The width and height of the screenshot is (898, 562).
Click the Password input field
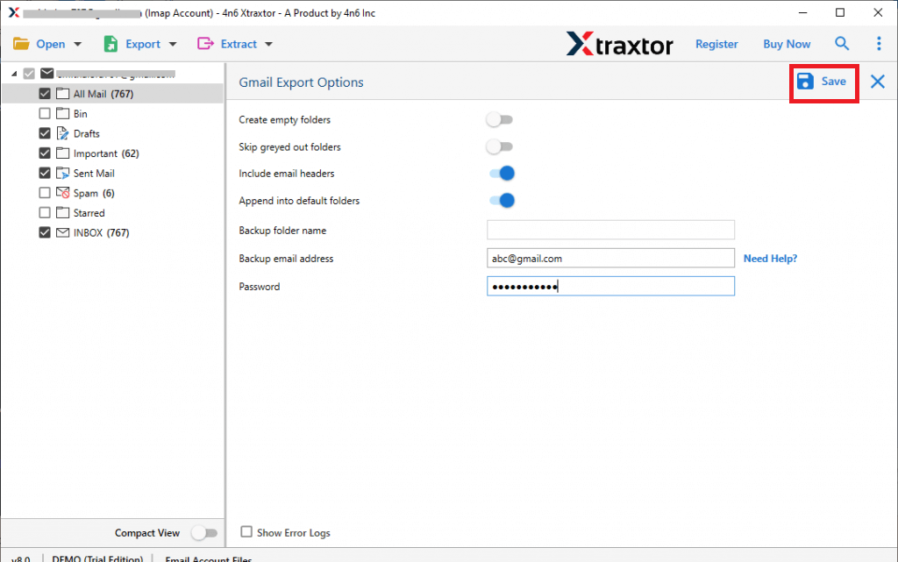point(610,286)
